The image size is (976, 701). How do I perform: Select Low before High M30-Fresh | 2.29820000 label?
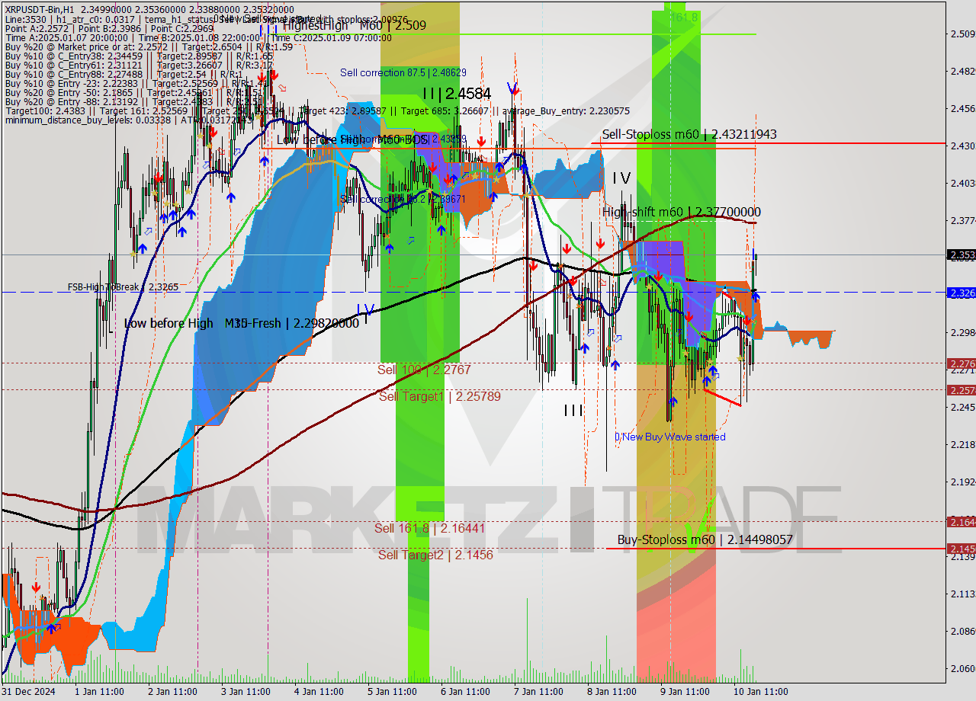click(241, 323)
